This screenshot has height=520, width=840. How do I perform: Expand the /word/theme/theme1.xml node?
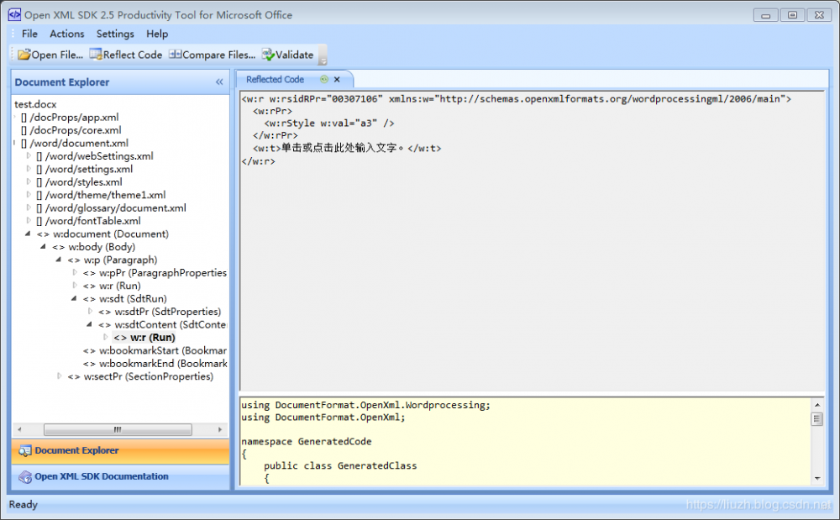(29, 195)
